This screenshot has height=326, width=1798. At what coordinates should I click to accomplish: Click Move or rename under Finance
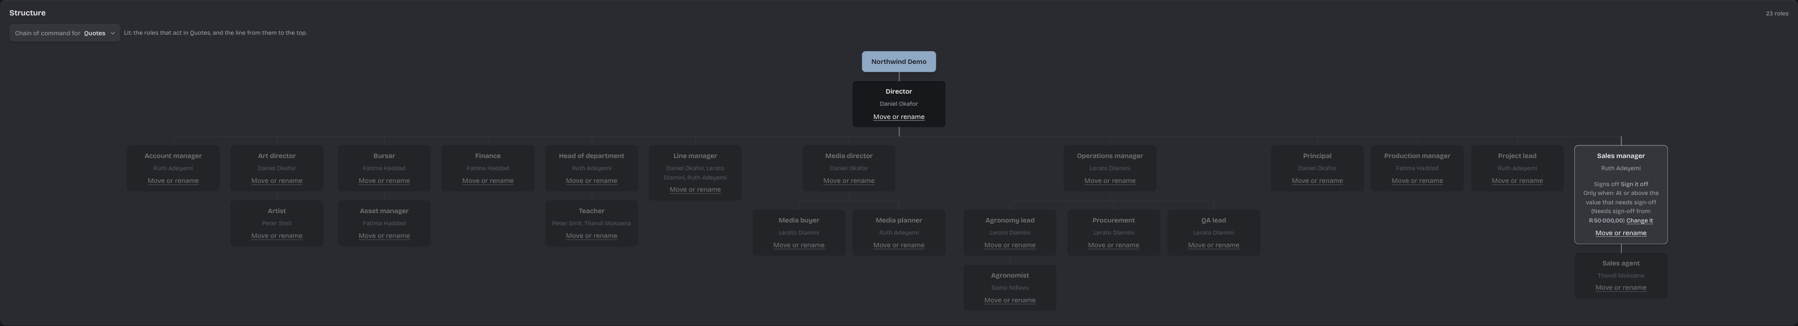(488, 181)
